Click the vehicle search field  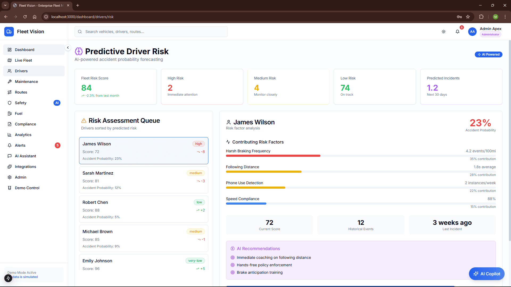tap(151, 32)
